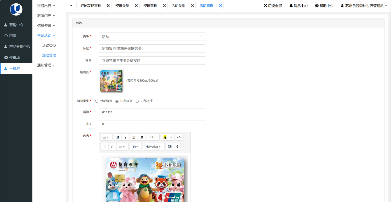391x202 pixels.
Task: Go to 租赁 in the sidebar
Action: coord(16,36)
